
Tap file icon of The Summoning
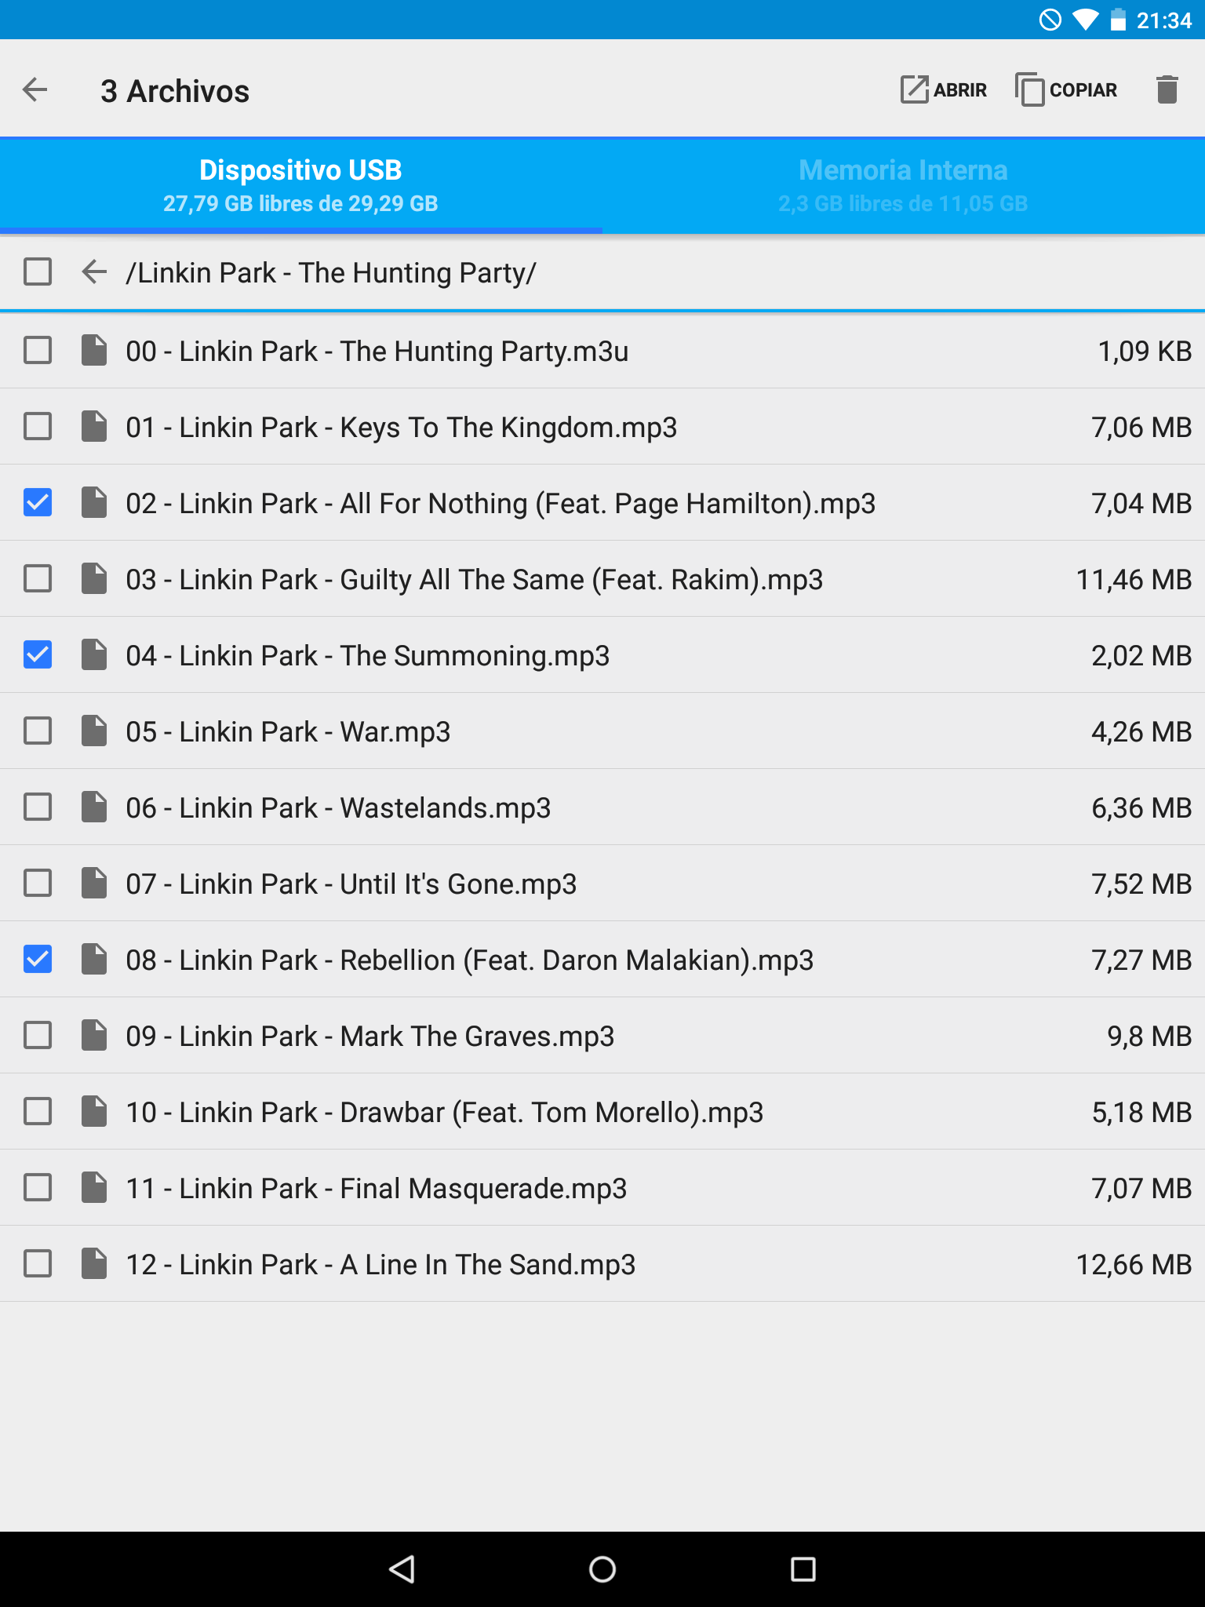click(x=94, y=655)
